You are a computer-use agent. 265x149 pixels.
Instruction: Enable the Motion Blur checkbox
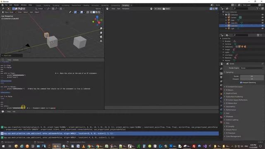pos(227,103)
